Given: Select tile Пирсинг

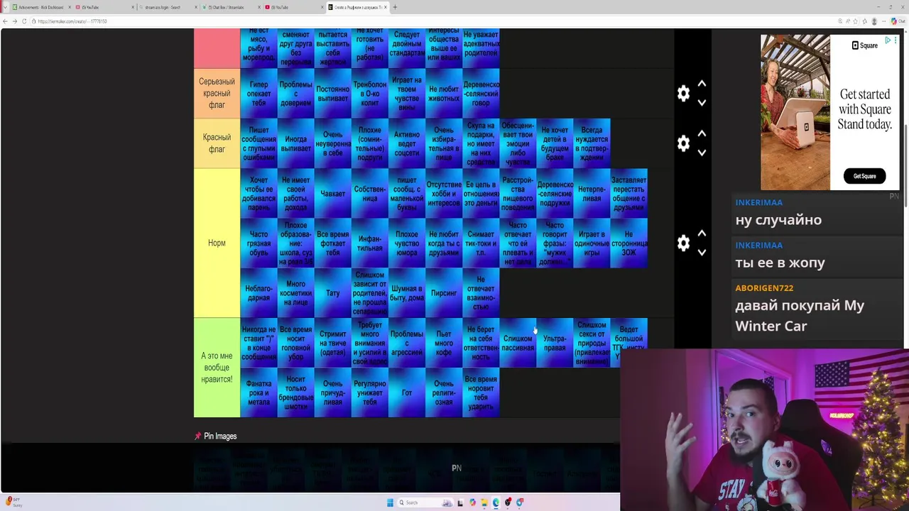Looking at the screenshot, I should (x=444, y=293).
